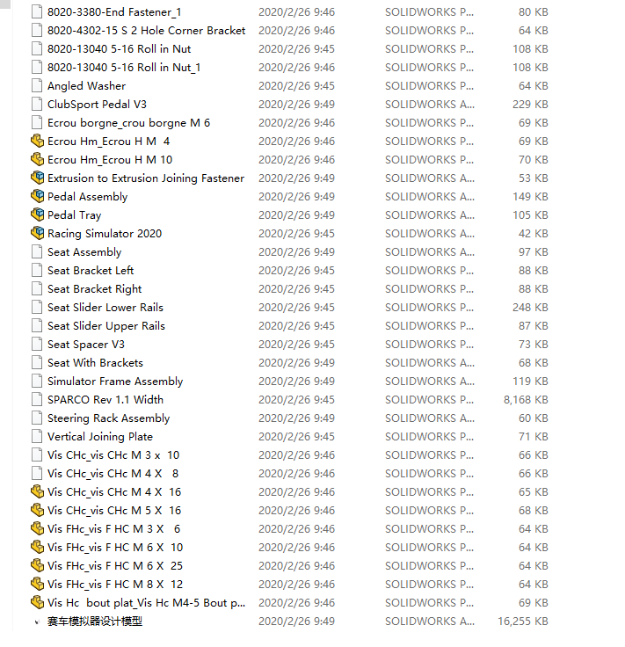Click the blank file icon of Seat Assembly

(37, 251)
